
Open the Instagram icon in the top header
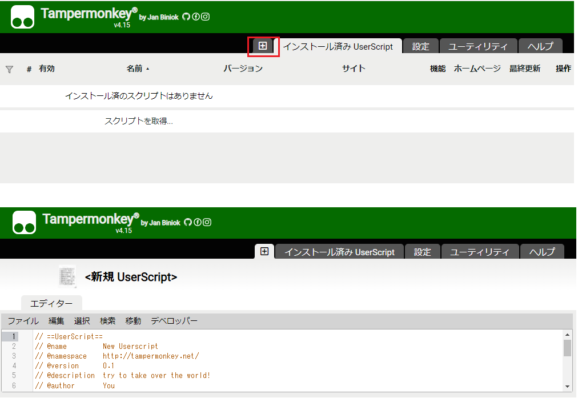[205, 17]
